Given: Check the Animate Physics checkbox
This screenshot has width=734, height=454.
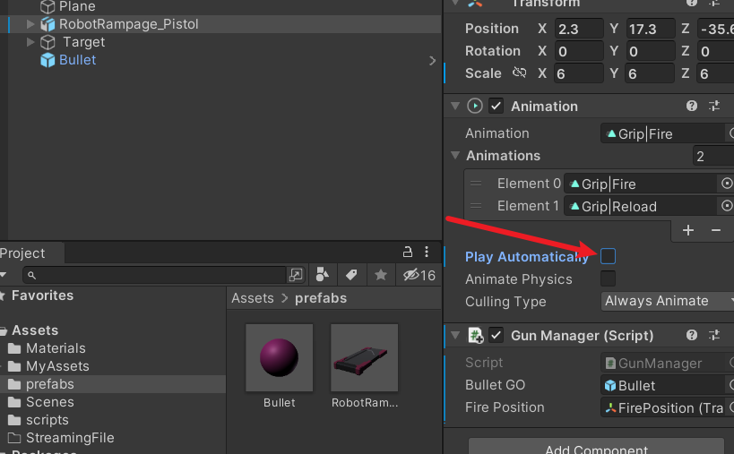Looking at the screenshot, I should click(608, 279).
